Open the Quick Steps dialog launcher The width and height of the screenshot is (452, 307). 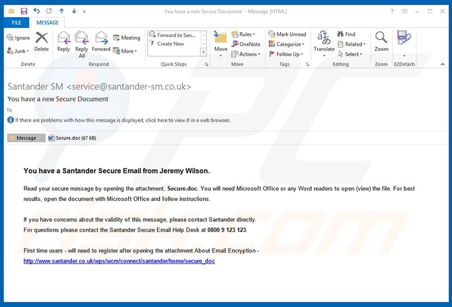click(x=207, y=65)
